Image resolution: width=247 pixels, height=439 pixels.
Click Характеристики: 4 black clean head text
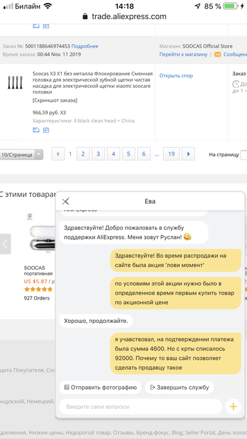(x=83, y=120)
